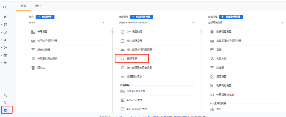
Task: Click the Admin gear icon in sidebar
Action: pyautogui.click(x=5, y=110)
